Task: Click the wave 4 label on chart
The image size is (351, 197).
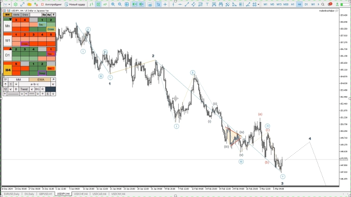Action: pyautogui.click(x=310, y=139)
